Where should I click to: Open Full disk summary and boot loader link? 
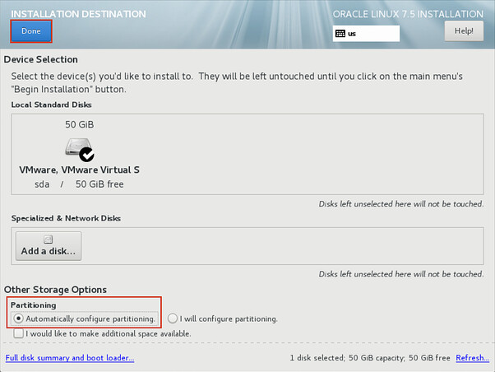(x=70, y=358)
